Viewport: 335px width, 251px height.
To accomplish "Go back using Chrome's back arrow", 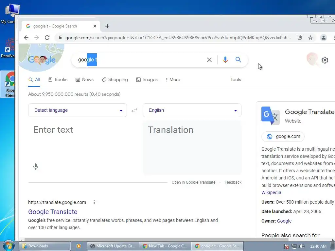I will pos(26,38).
